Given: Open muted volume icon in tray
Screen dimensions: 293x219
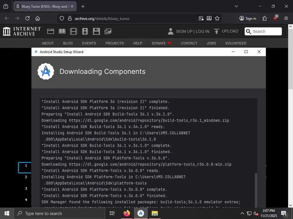Looking at the screenshot, I should tap(256, 213).
